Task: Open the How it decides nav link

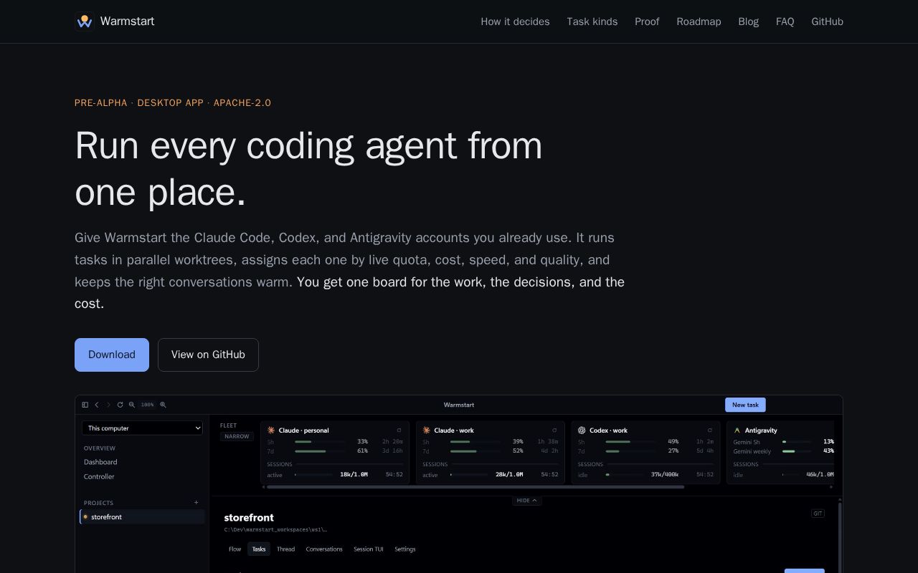Action: tap(515, 21)
